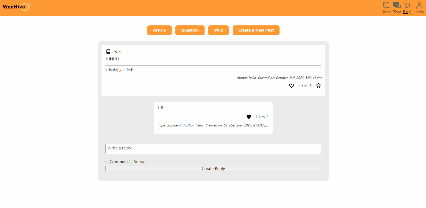Select the Answer radio button
Image resolution: width=426 pixels, height=208 pixels.
pyautogui.click(x=131, y=161)
